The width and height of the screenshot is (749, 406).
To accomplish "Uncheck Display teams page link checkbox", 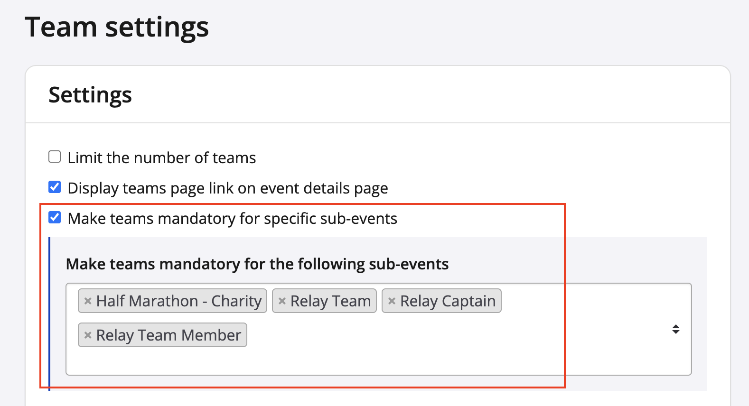I will [x=55, y=187].
